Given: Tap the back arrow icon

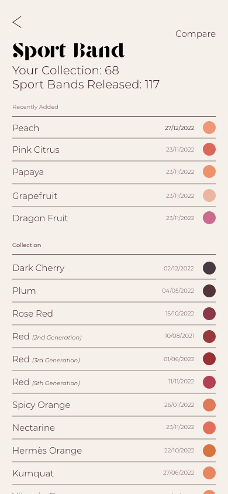Looking at the screenshot, I should 17,22.
